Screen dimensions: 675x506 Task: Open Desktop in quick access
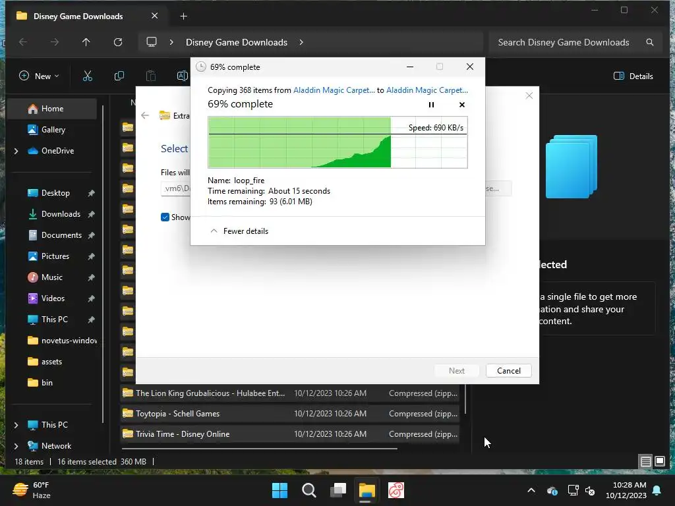(x=55, y=193)
